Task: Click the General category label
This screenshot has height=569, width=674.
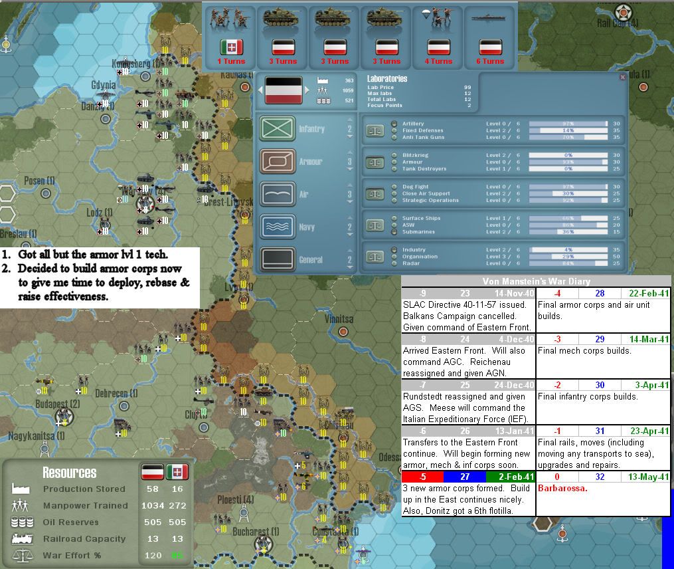Action: [310, 259]
